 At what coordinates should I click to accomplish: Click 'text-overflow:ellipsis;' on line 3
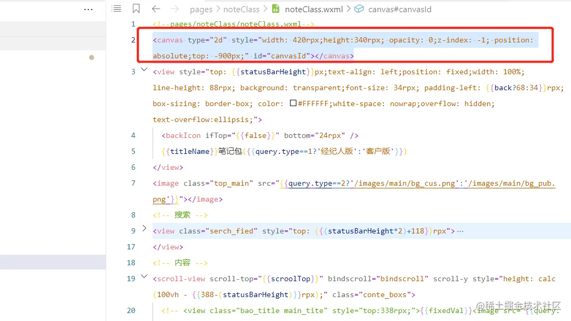(203, 120)
